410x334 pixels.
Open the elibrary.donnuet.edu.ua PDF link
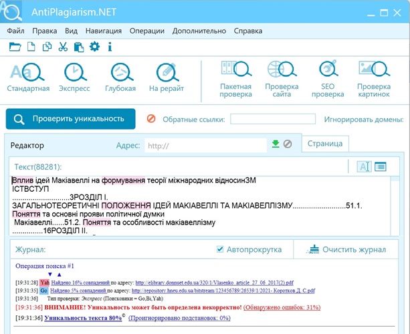(215, 283)
